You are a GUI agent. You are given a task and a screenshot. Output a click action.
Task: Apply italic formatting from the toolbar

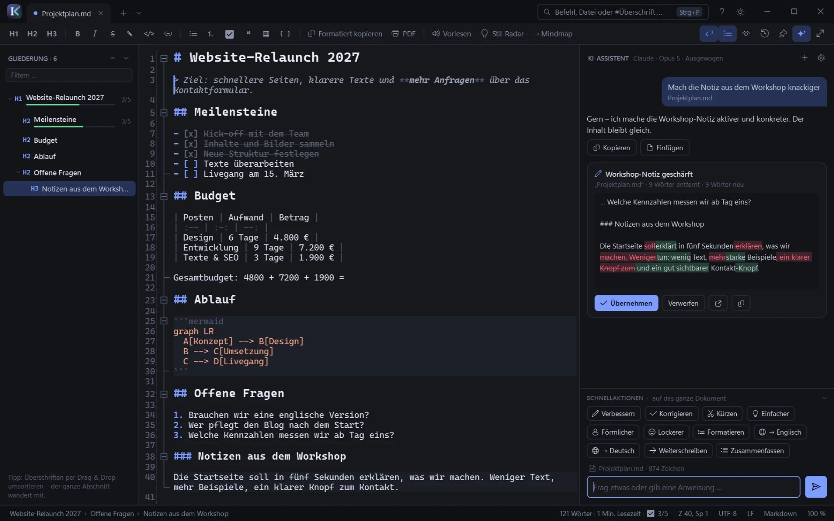pyautogui.click(x=95, y=34)
